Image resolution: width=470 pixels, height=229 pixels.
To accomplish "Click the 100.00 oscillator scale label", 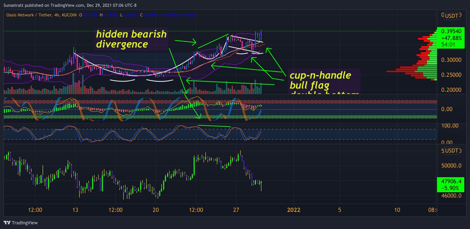I will [450, 125].
